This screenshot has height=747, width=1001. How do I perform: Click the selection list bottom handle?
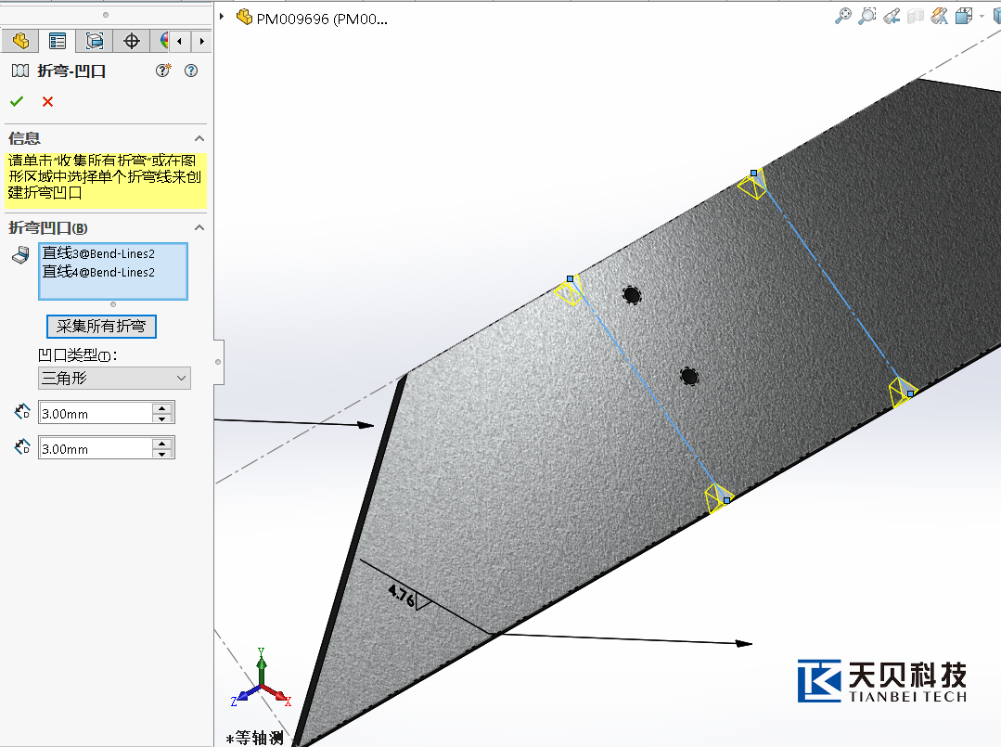click(x=113, y=304)
